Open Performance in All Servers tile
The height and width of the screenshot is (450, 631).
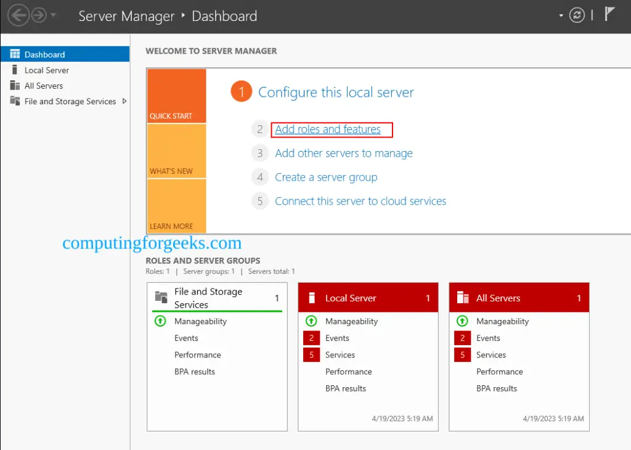point(499,372)
